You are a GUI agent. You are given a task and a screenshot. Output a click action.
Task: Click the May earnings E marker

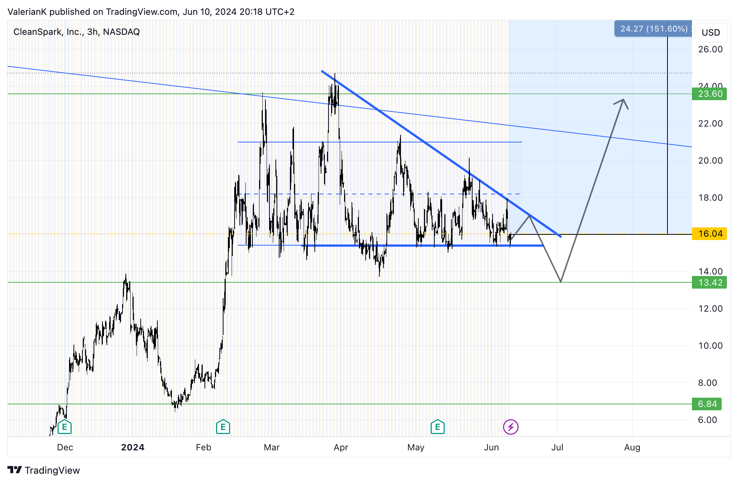(438, 427)
